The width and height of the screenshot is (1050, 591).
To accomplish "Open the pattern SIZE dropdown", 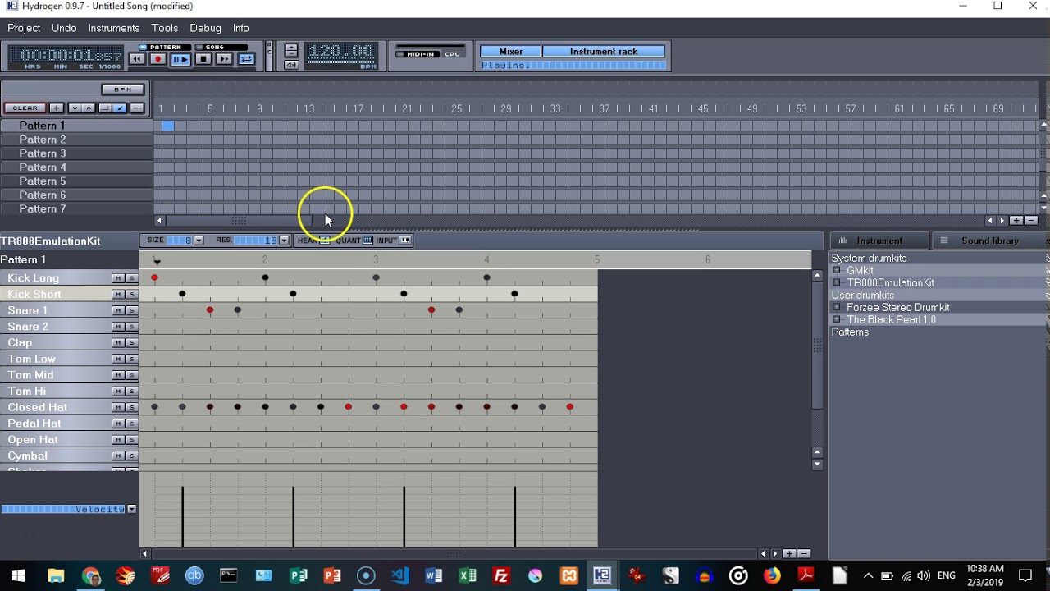I will tap(199, 241).
